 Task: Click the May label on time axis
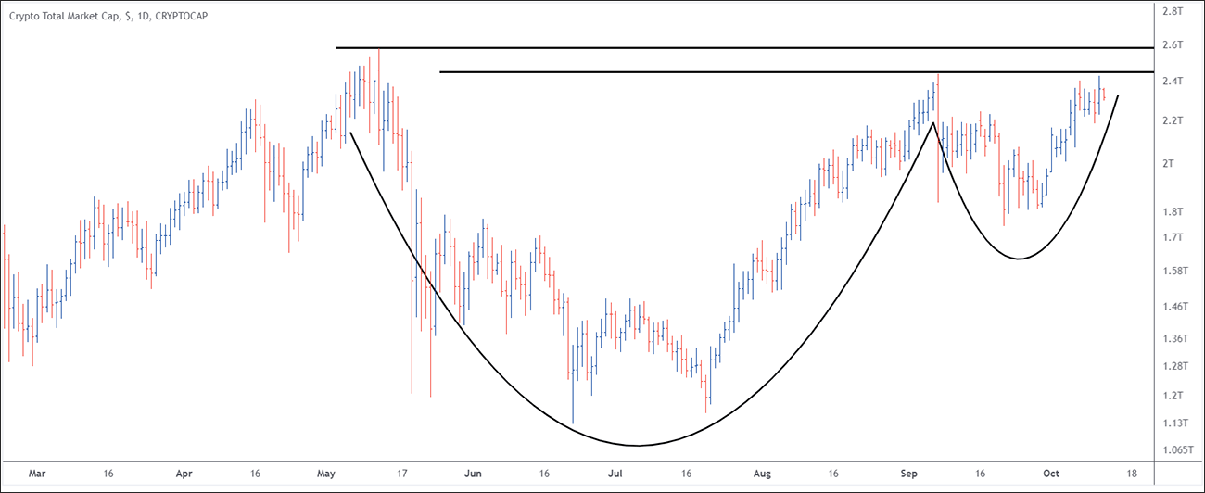click(326, 473)
